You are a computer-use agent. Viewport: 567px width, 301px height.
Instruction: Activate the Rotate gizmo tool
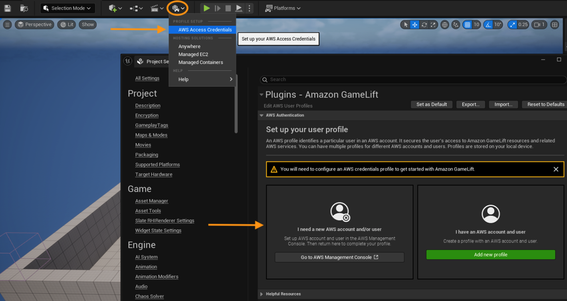[424, 25]
